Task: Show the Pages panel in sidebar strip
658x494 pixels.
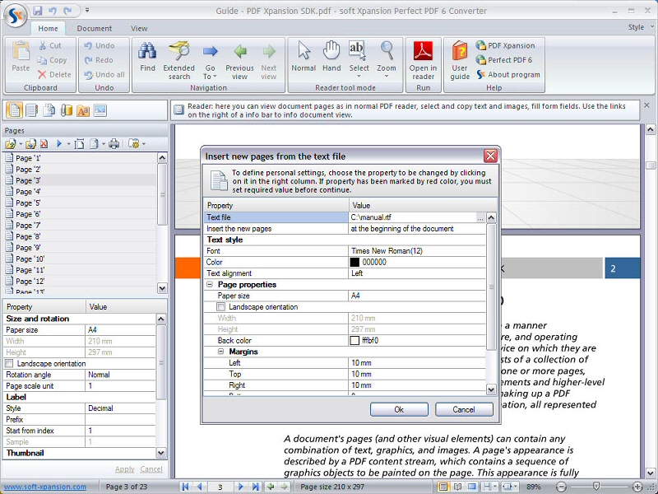Action: (x=14, y=110)
